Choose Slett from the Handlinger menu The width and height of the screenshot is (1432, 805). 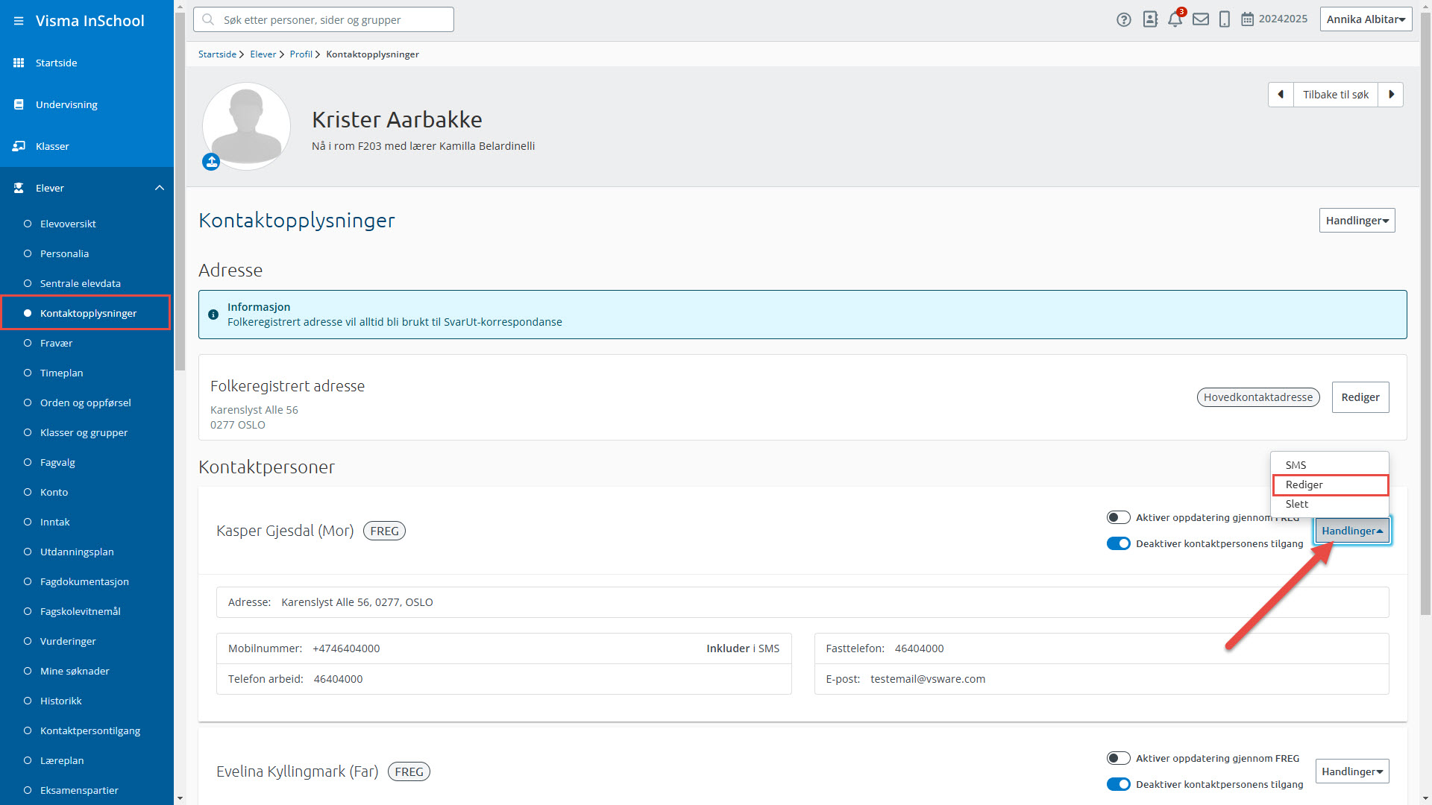point(1297,504)
